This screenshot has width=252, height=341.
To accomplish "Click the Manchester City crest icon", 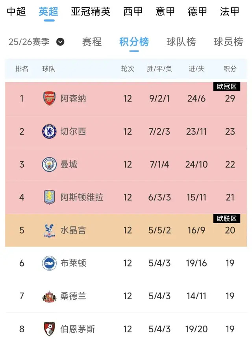I will click(50, 164).
